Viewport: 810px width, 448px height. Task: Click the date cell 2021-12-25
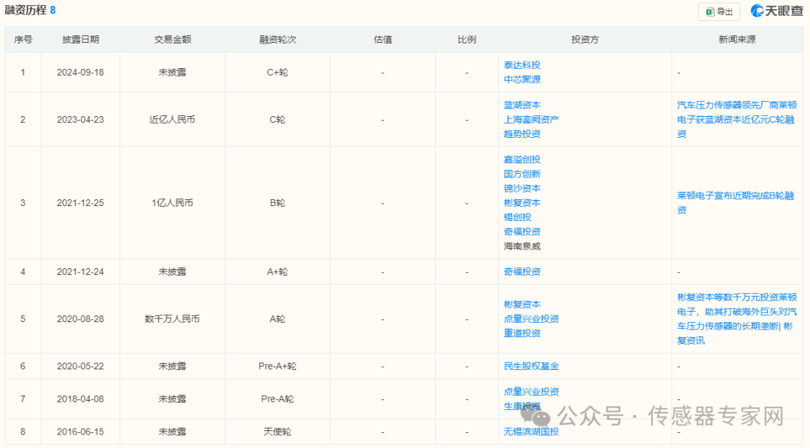point(80,203)
